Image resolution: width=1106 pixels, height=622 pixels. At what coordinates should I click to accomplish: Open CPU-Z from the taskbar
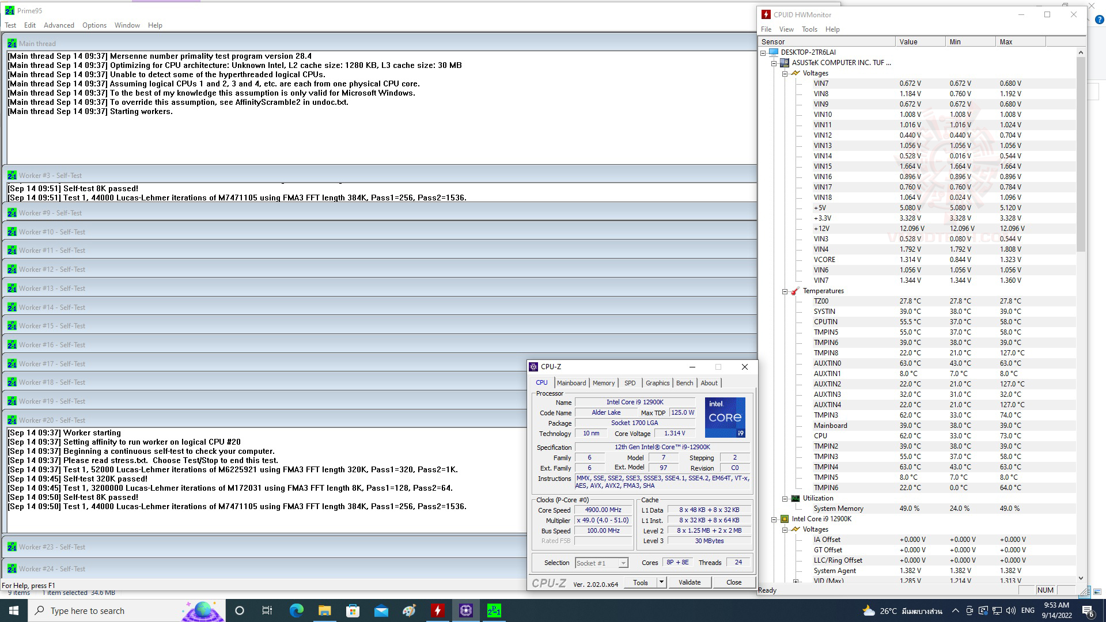click(x=466, y=610)
